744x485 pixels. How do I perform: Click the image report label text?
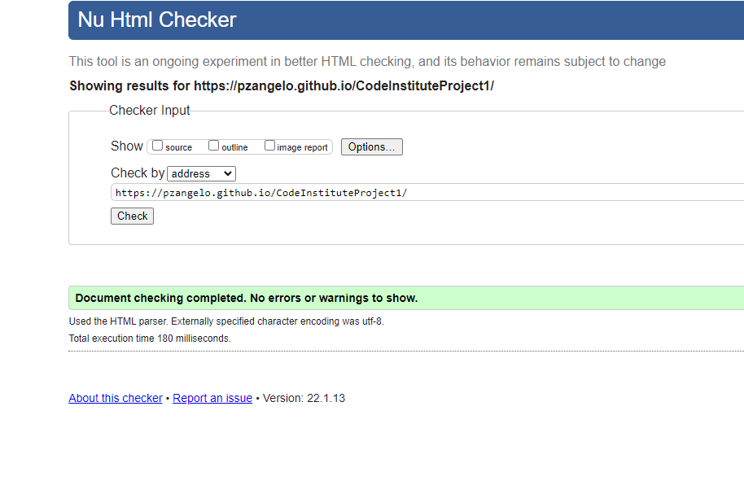pos(302,147)
